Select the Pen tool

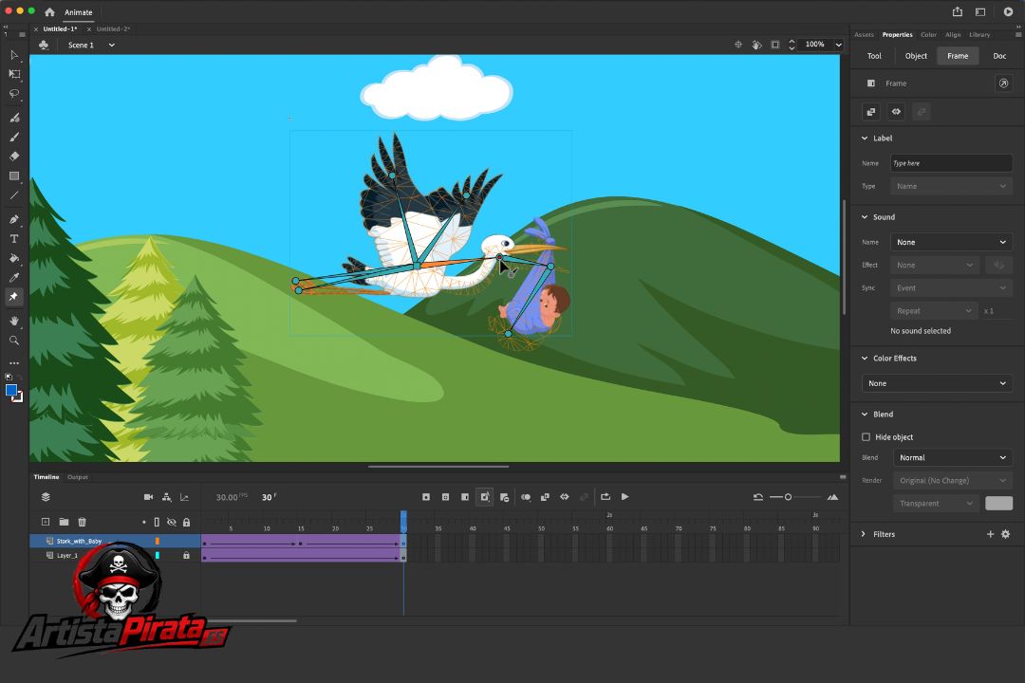coord(13,220)
